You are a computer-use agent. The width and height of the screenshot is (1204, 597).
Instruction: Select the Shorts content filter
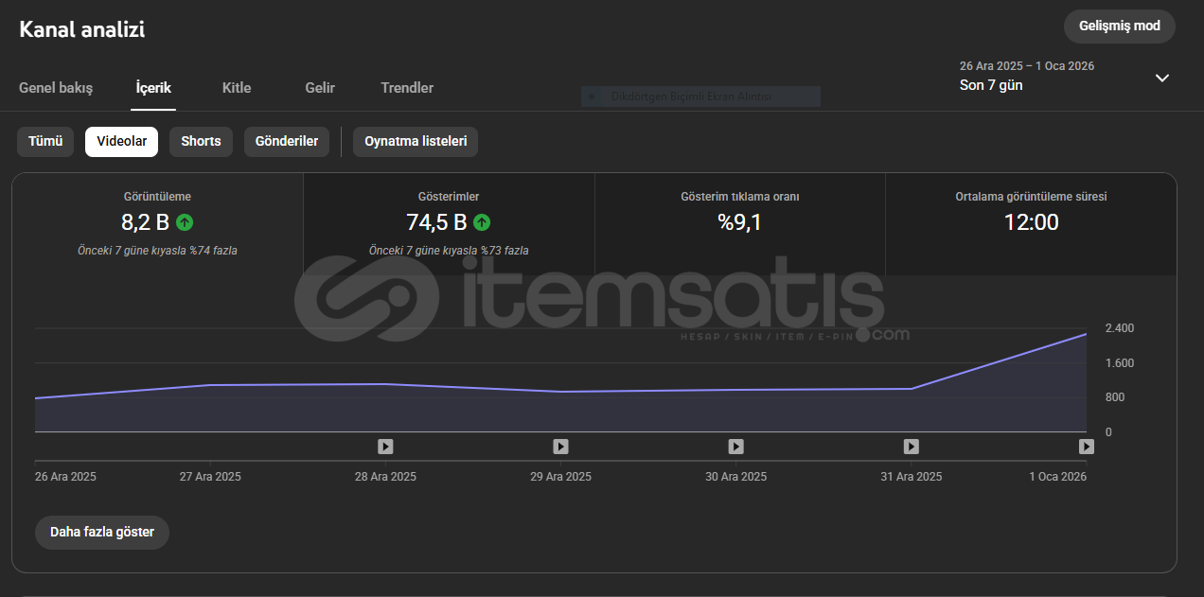click(201, 142)
